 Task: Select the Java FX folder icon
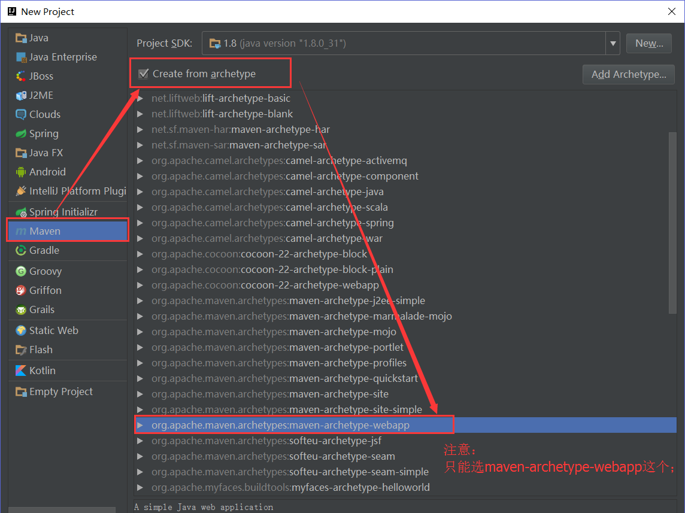(21, 153)
